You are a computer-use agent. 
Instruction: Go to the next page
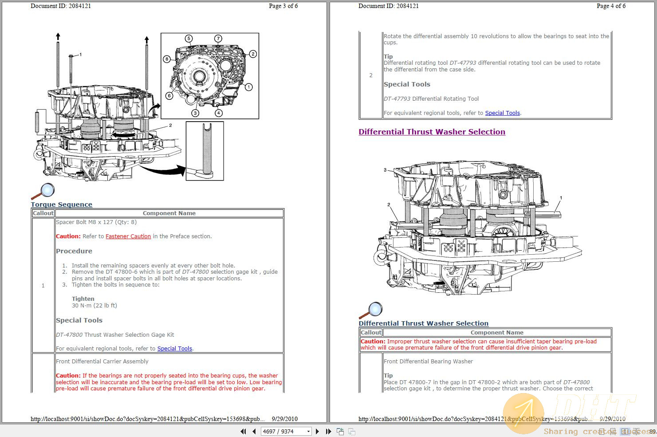[317, 431]
